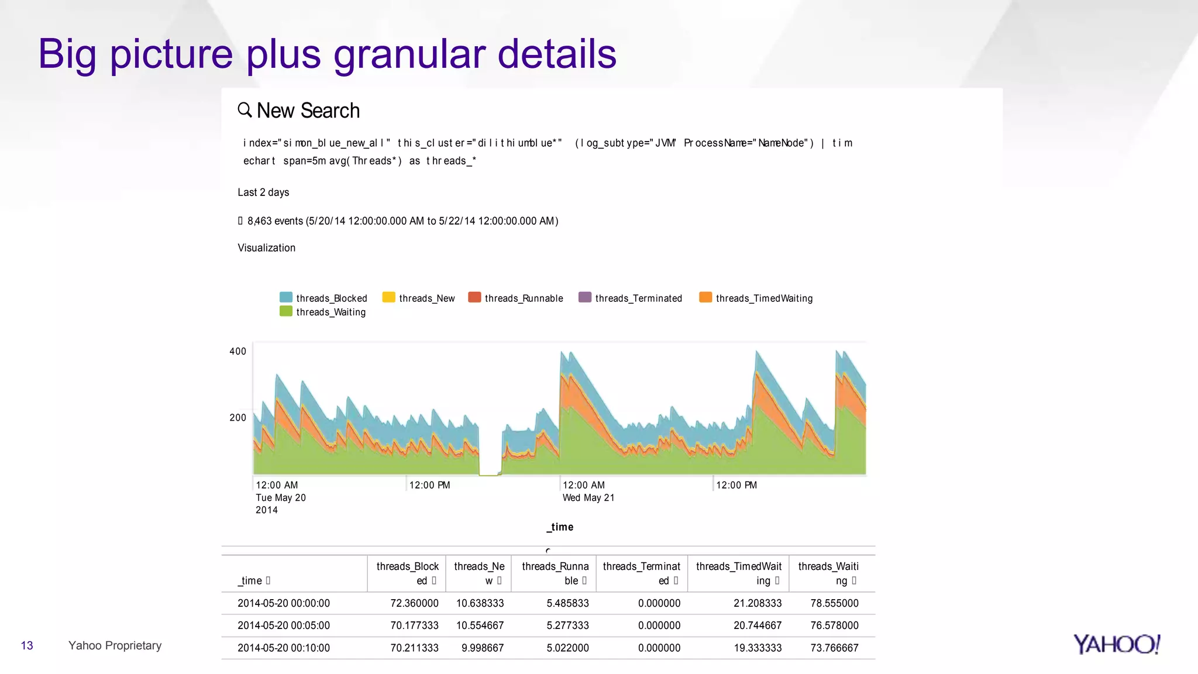Image resolution: width=1198 pixels, height=674 pixels.
Task: Click the 21.208333 threads_TimedWaiting value
Action: click(x=758, y=603)
